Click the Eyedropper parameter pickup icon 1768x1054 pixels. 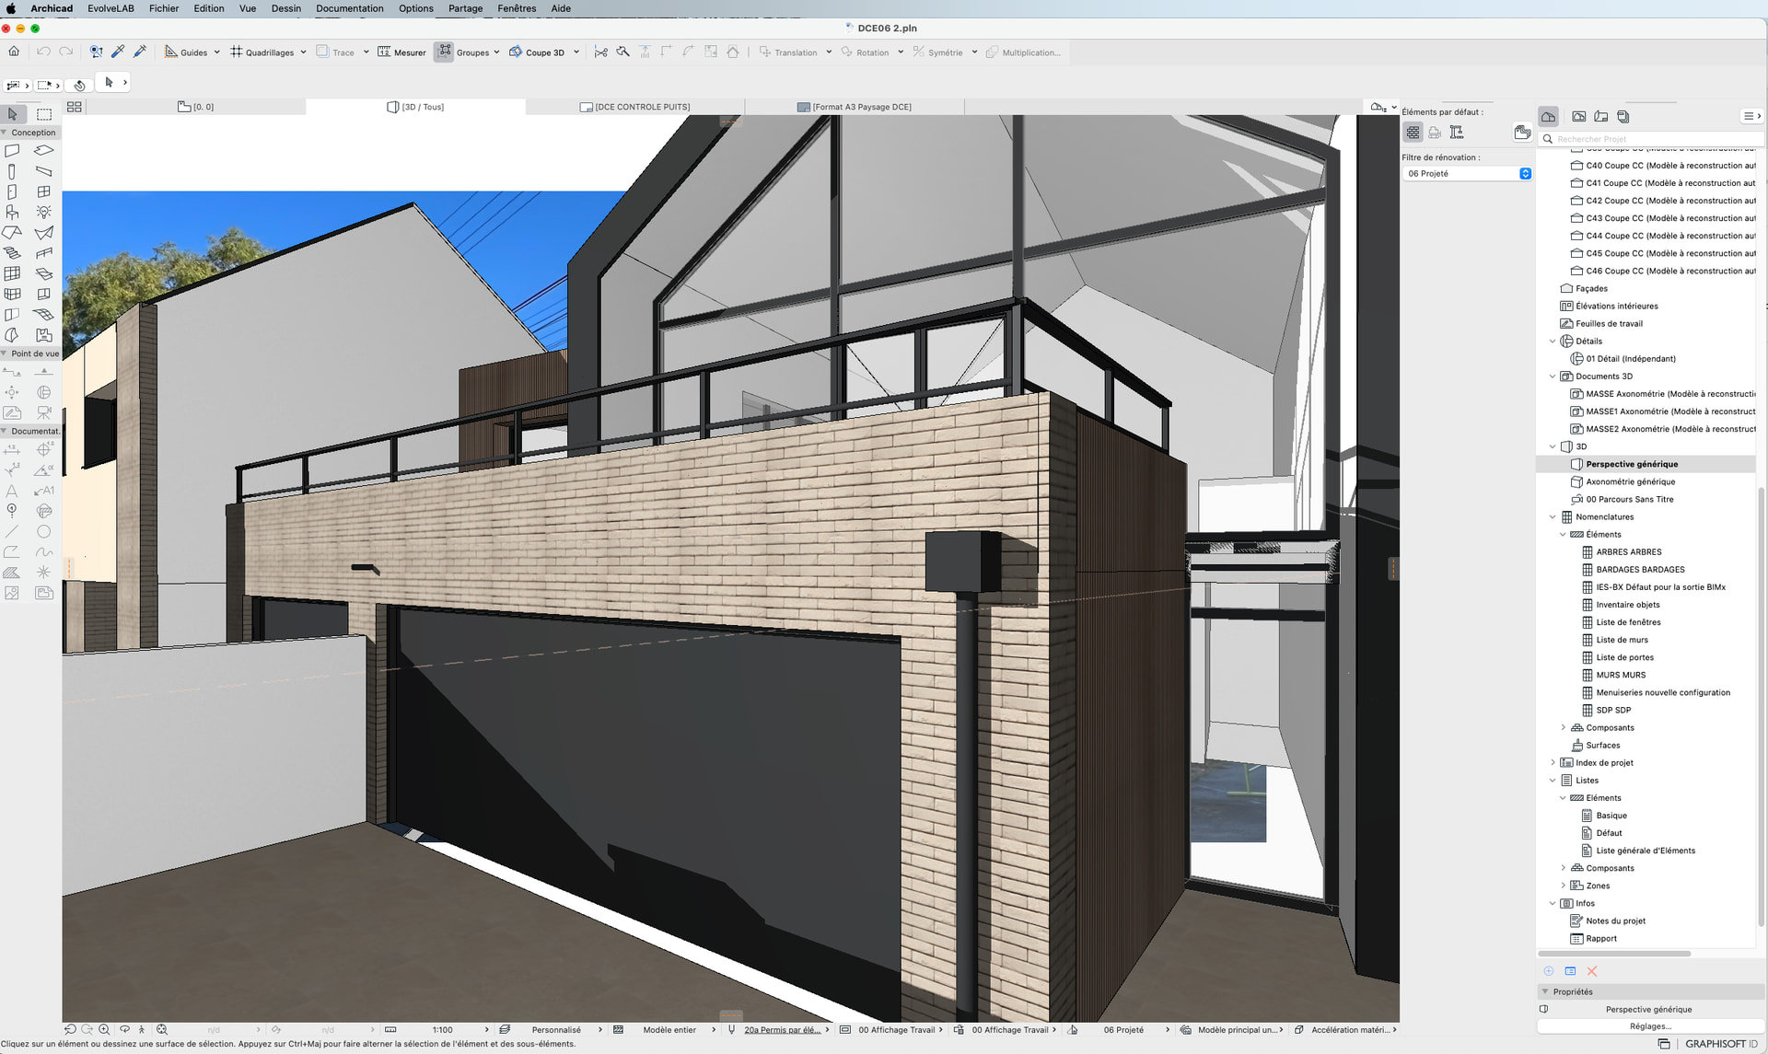(x=118, y=52)
